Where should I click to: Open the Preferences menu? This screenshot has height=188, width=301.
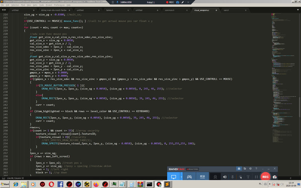coord(59,6)
